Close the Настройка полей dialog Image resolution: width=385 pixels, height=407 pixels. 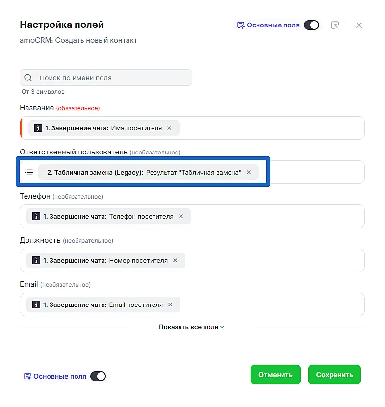(x=359, y=25)
